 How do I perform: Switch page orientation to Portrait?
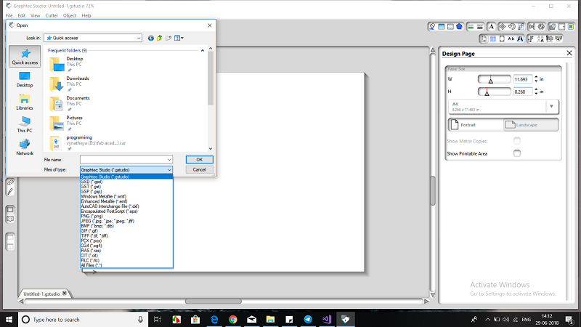[x=476, y=125]
